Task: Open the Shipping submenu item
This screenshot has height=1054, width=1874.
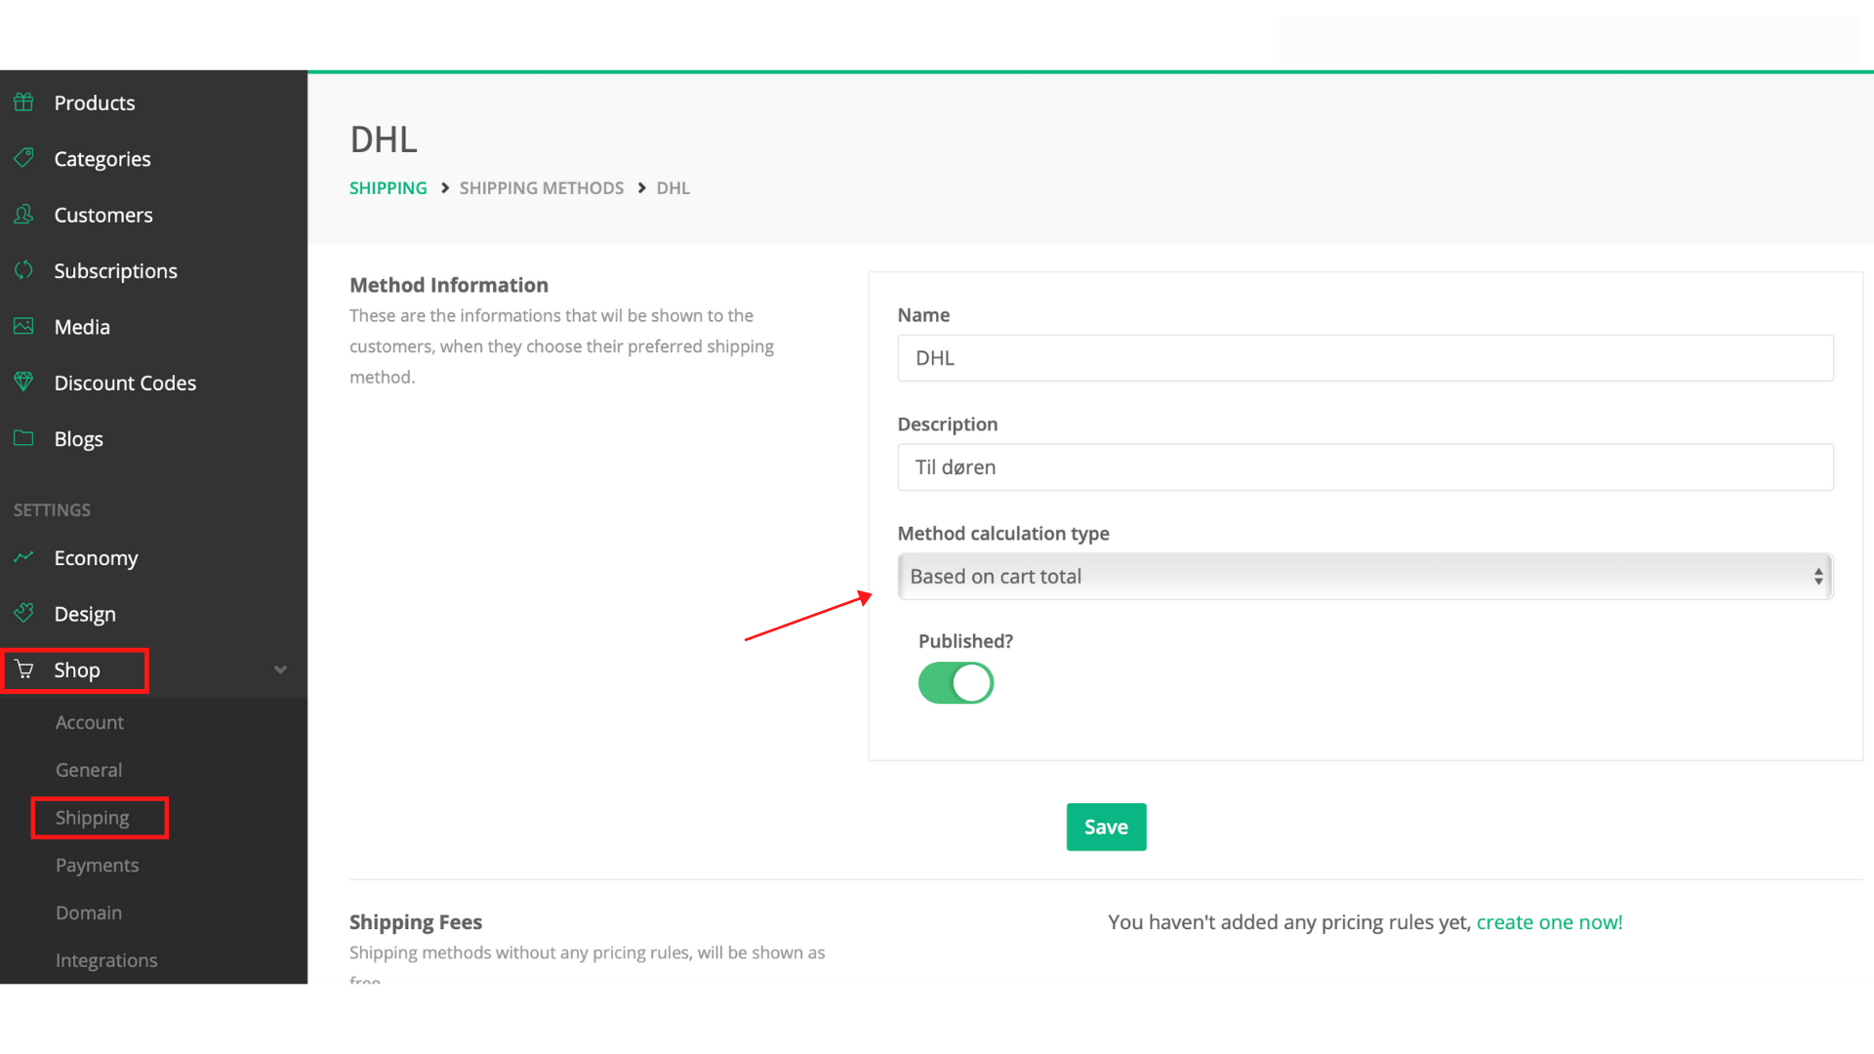Action: 92,818
